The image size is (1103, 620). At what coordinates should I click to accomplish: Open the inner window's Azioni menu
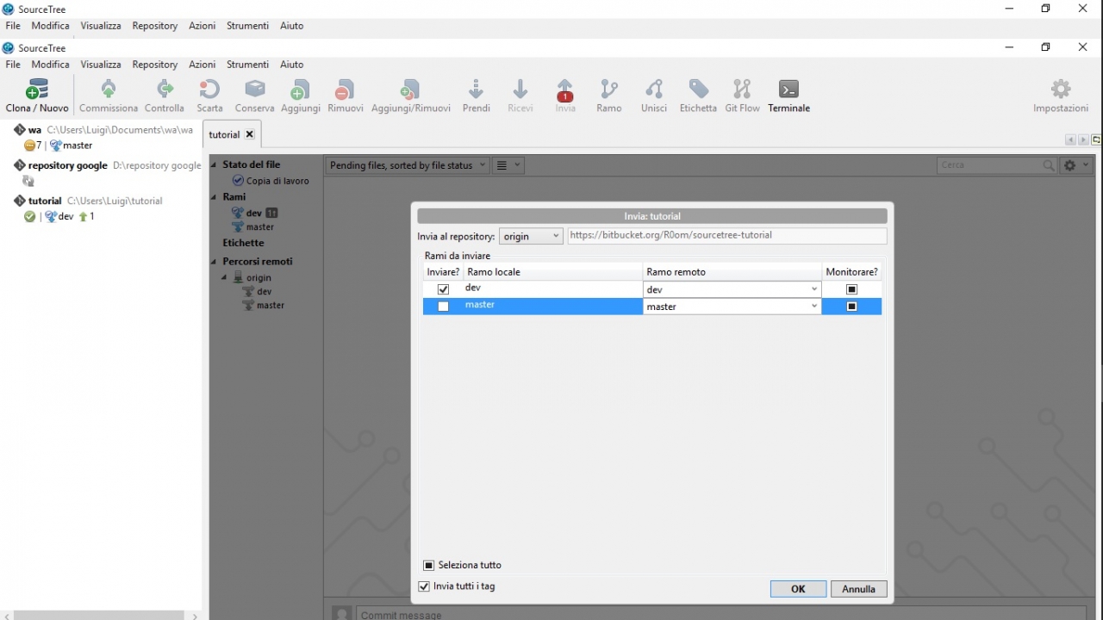203,65
